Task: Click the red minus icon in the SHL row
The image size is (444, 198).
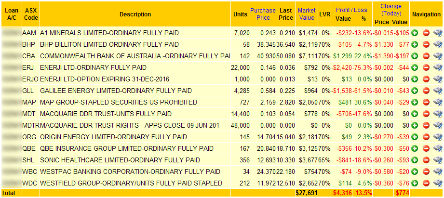Action: tap(426, 160)
